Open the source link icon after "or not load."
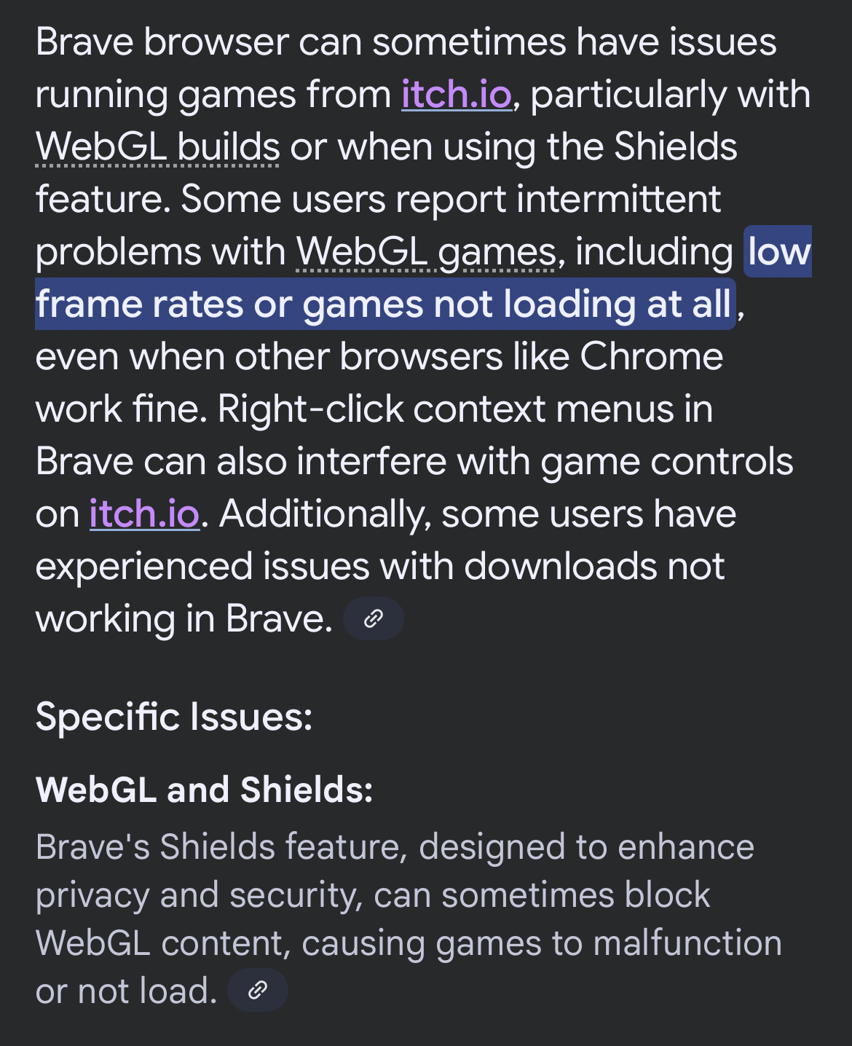Image resolution: width=852 pixels, height=1046 pixels. pyautogui.click(x=258, y=991)
